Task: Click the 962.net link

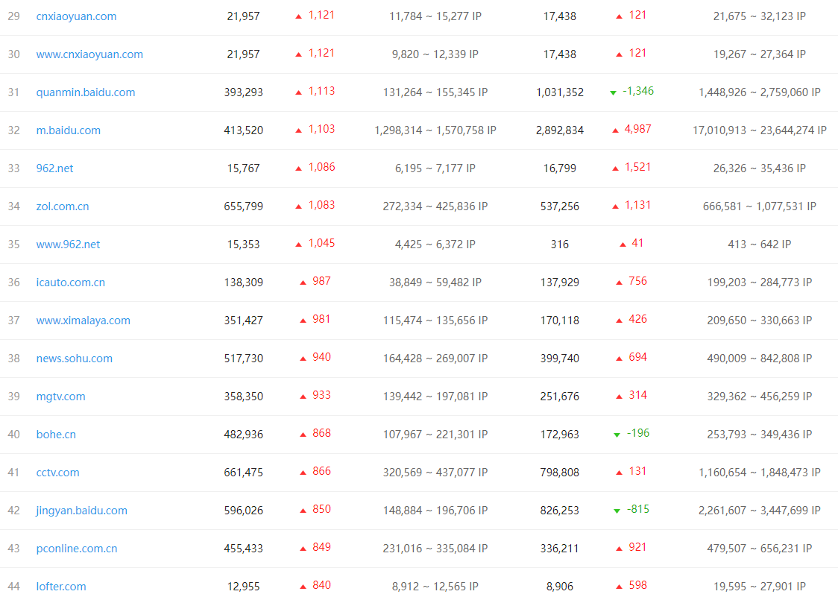Action: (54, 168)
